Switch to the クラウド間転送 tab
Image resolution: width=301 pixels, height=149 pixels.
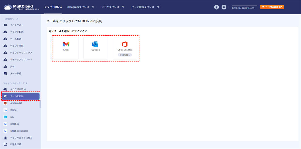[x=53, y=7]
